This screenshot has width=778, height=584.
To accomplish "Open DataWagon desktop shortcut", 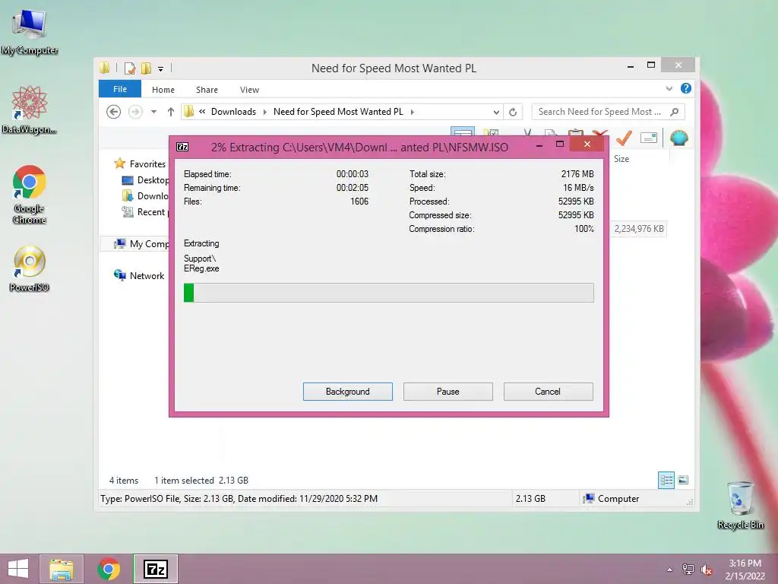I will tap(30, 109).
